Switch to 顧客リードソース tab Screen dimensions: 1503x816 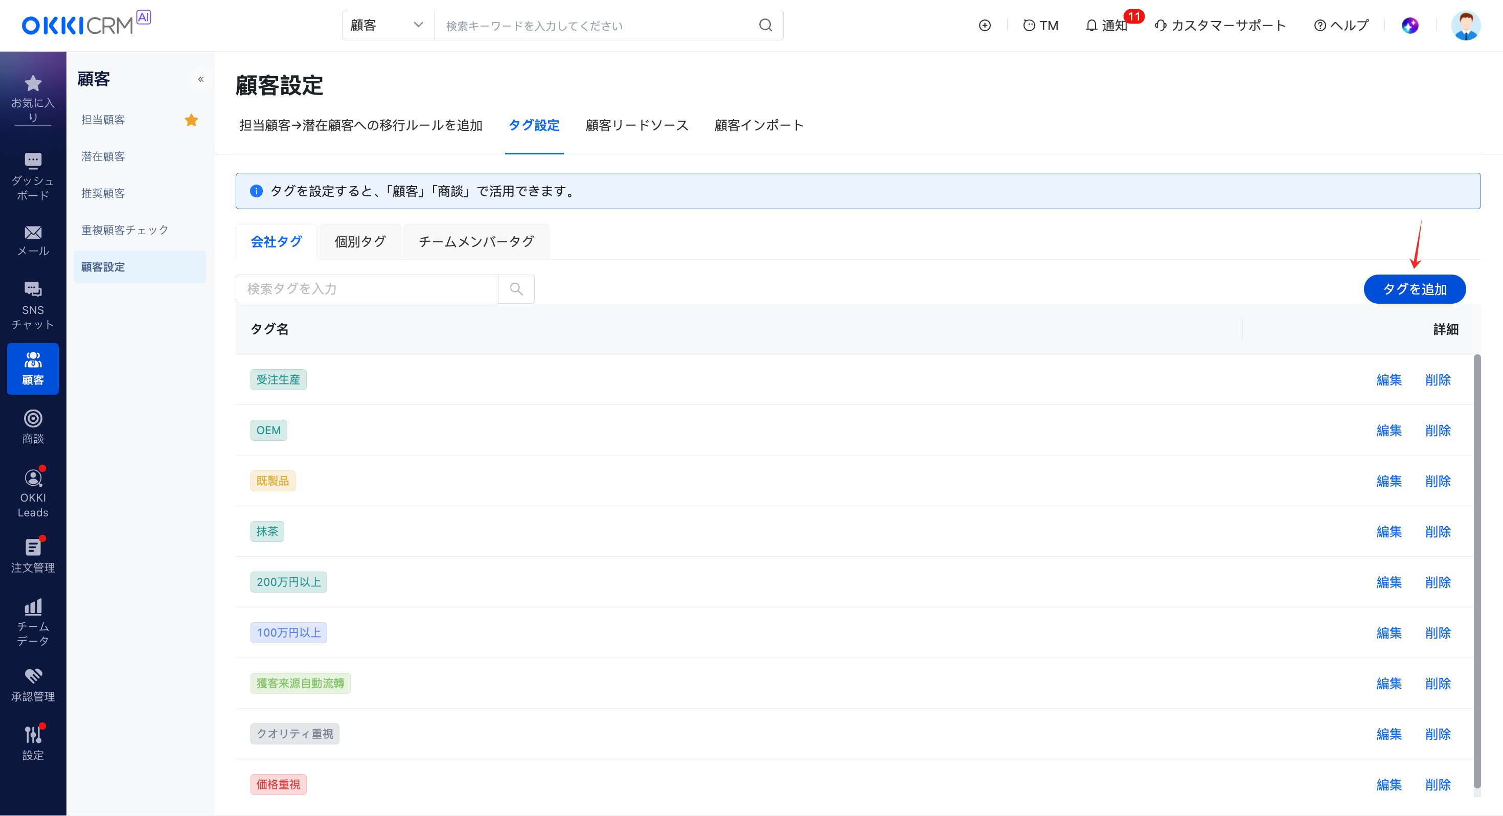click(x=636, y=125)
